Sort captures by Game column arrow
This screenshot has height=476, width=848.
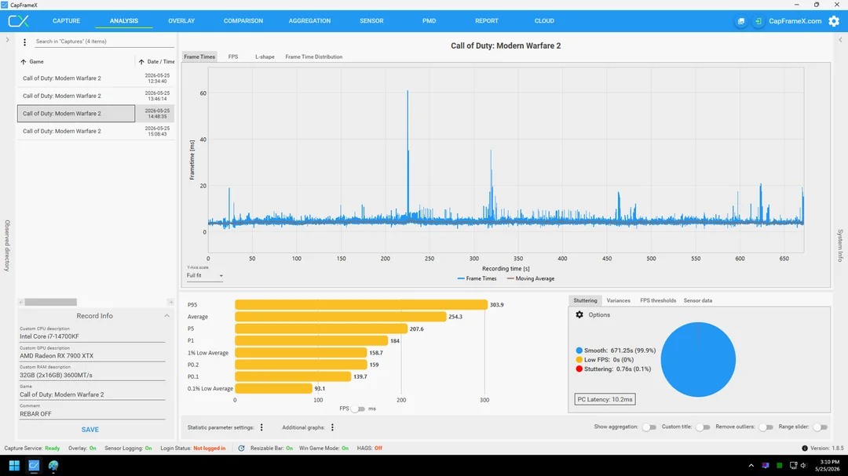(24, 62)
